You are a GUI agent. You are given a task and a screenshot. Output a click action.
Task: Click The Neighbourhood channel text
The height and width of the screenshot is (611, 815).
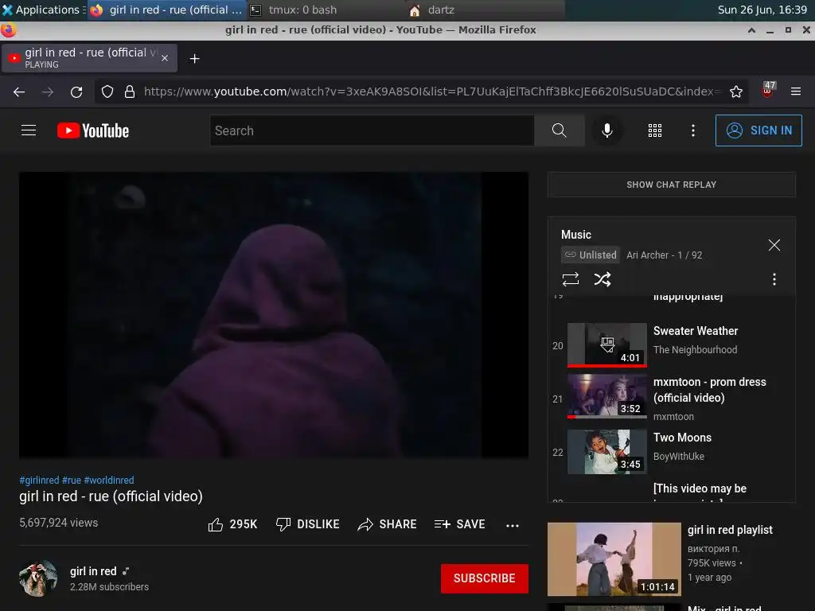(695, 350)
